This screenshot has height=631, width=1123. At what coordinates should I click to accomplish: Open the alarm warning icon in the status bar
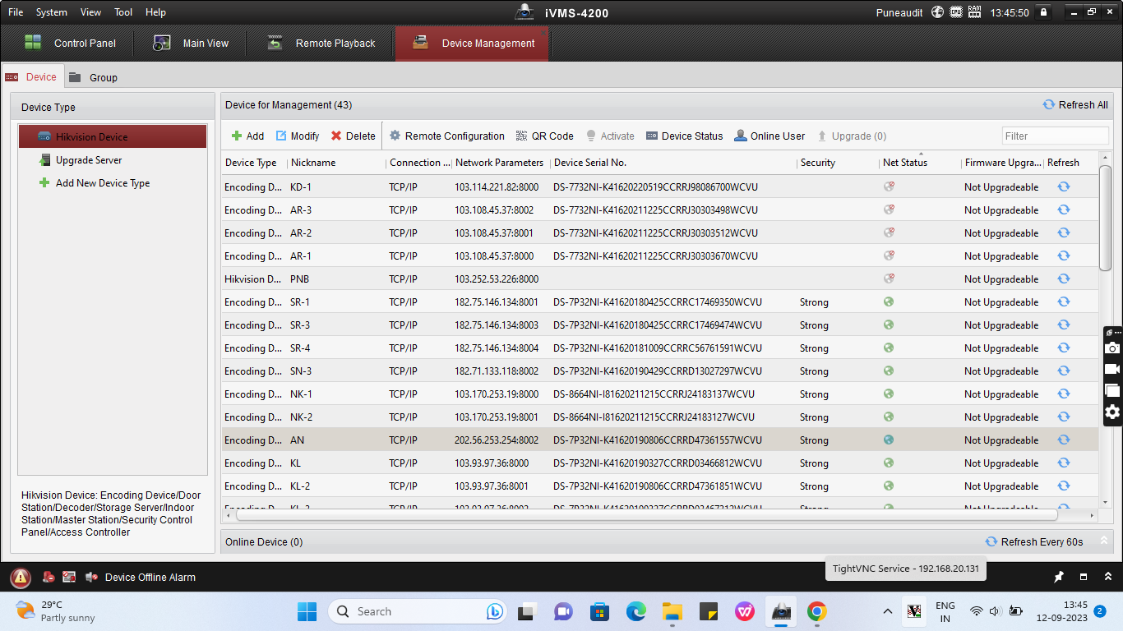point(21,578)
